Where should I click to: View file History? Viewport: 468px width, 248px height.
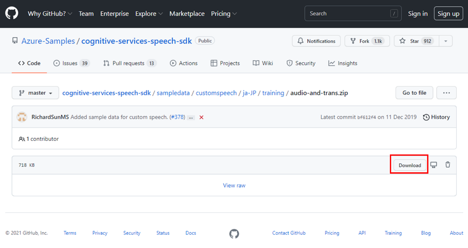click(x=436, y=117)
